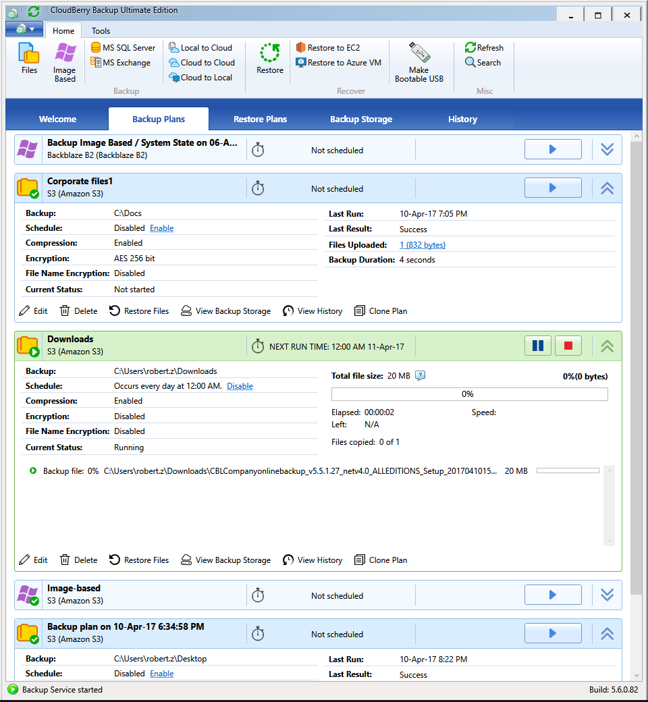Switch to the Tools ribbon tab
The height and width of the screenshot is (702, 648).
101,30
